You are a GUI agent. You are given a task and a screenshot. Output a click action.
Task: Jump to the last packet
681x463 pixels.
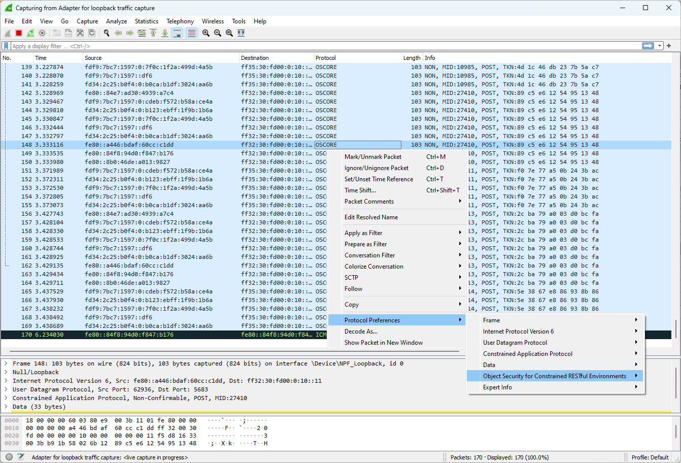click(x=165, y=33)
